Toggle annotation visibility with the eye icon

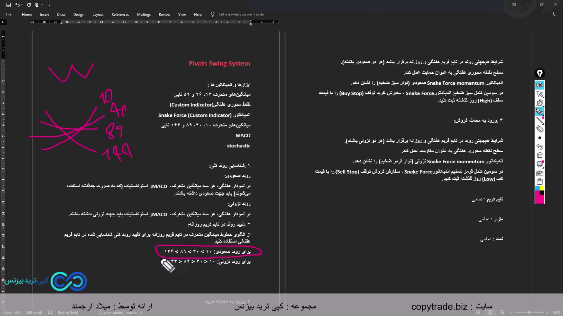click(540, 85)
